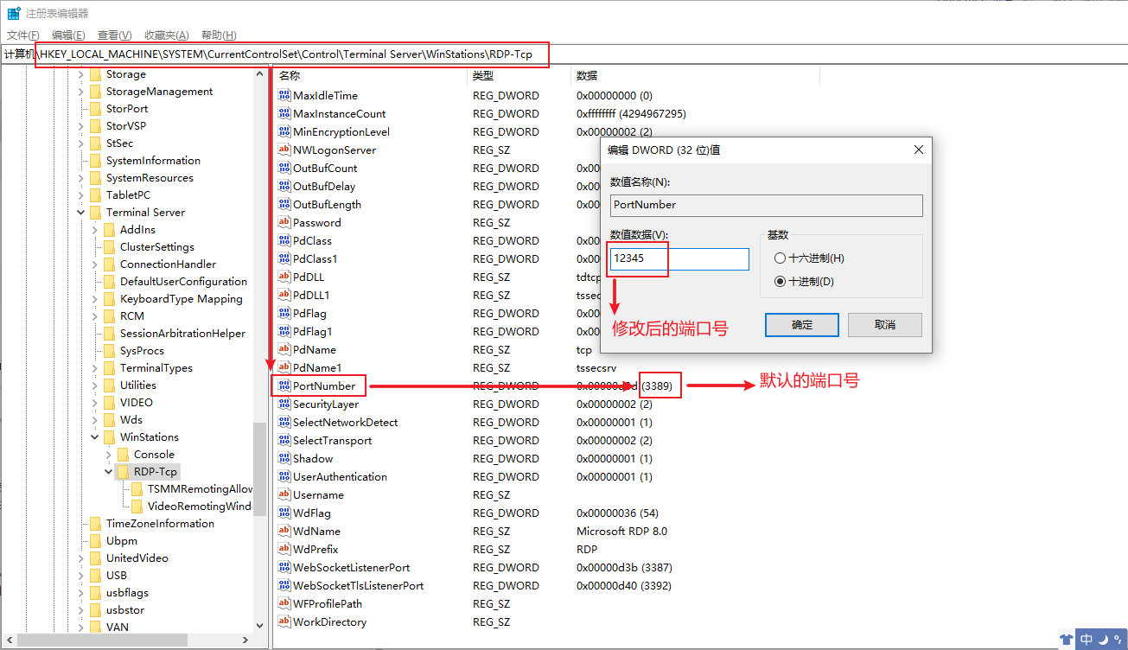Expand the Console tree node
1128x650 pixels.
(109, 454)
